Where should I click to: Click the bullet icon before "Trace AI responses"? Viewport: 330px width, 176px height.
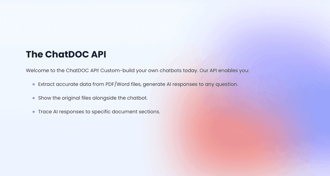[34, 112]
